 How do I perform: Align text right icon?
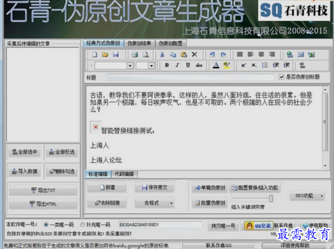[272, 55]
